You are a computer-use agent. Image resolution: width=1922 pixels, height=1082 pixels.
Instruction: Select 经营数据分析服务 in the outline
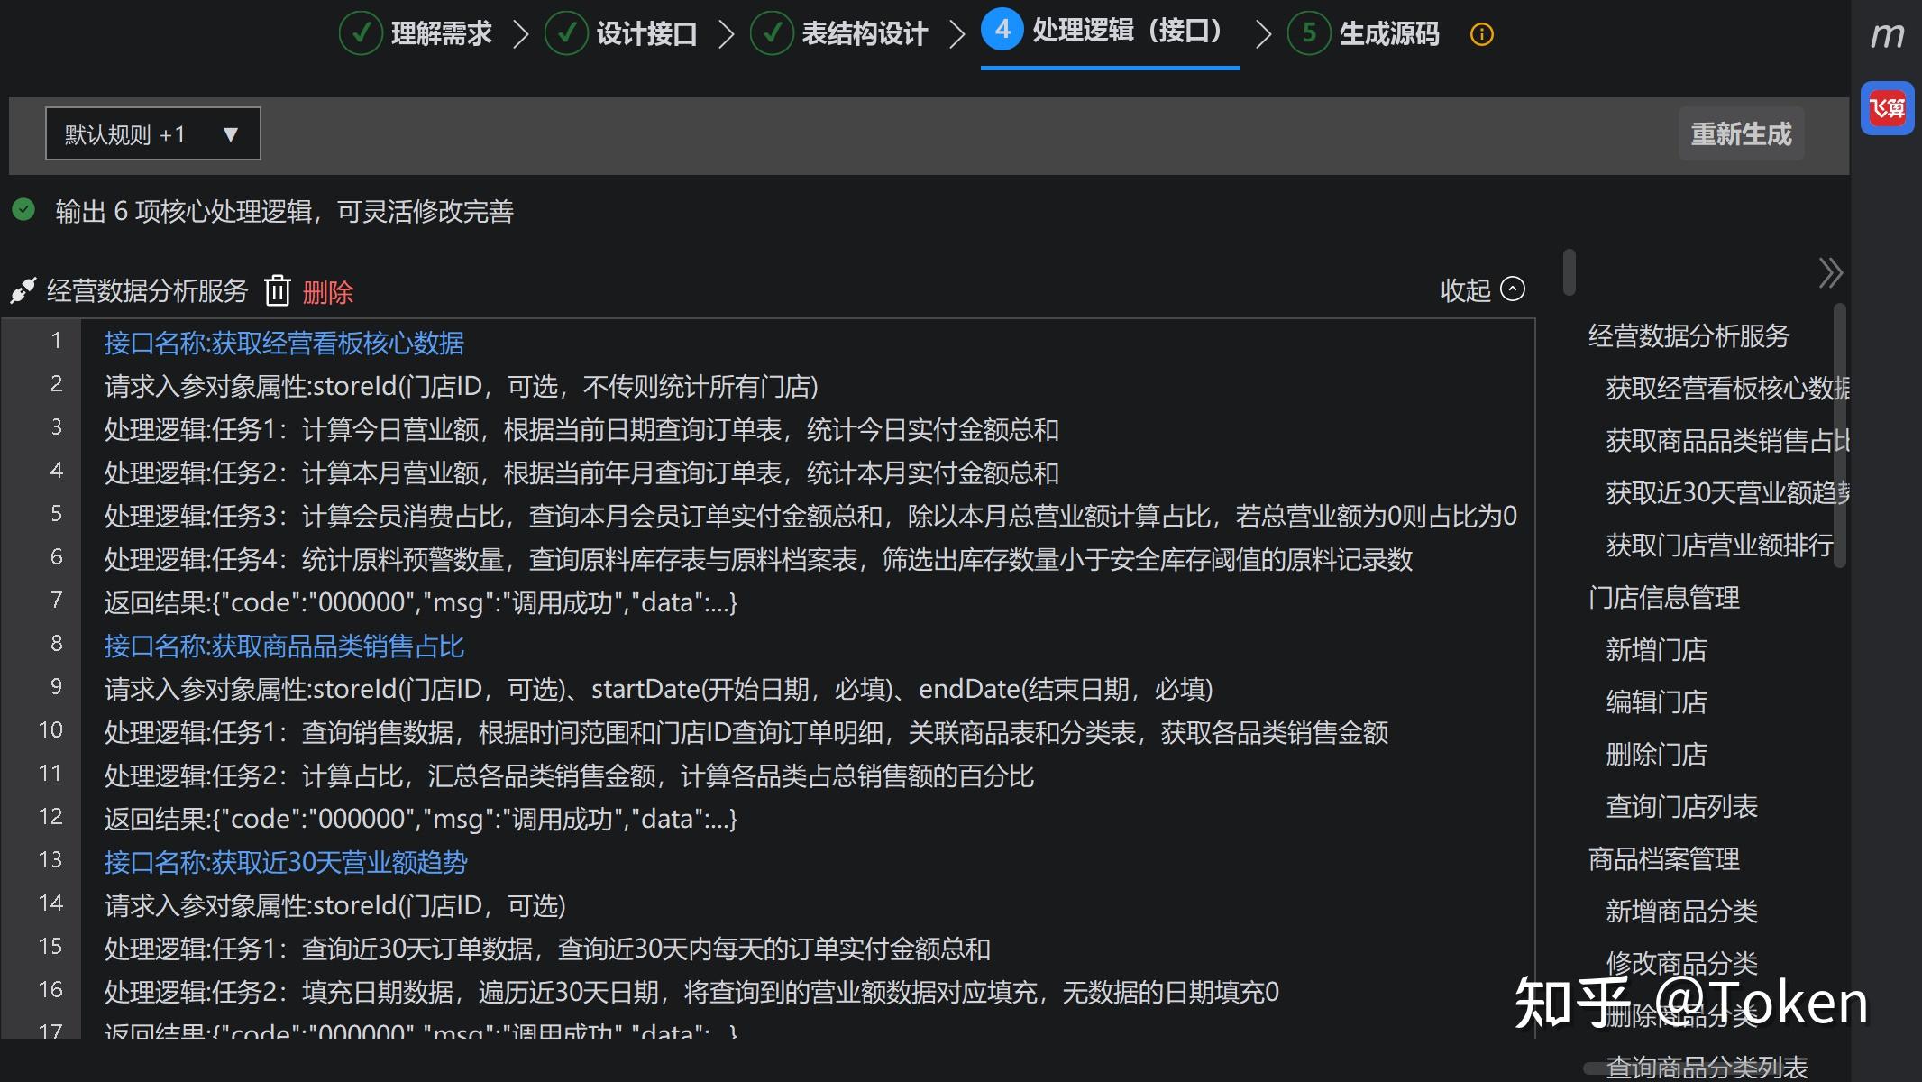point(1689,335)
